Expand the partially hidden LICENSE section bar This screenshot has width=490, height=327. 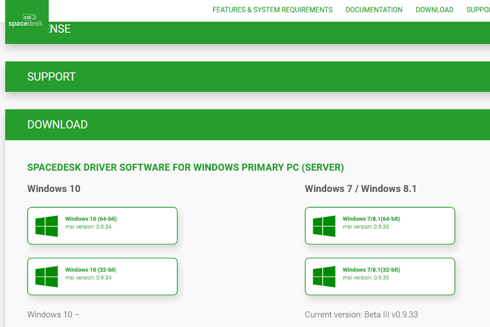pos(248,33)
